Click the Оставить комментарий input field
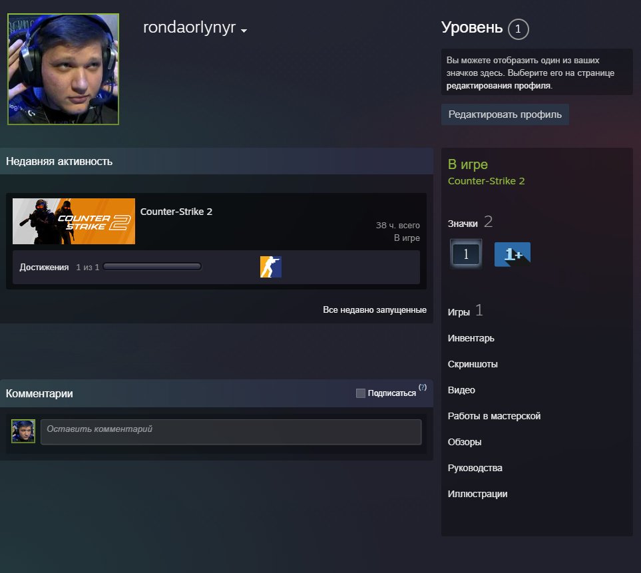Screen dimensions: 641x573 point(231,432)
